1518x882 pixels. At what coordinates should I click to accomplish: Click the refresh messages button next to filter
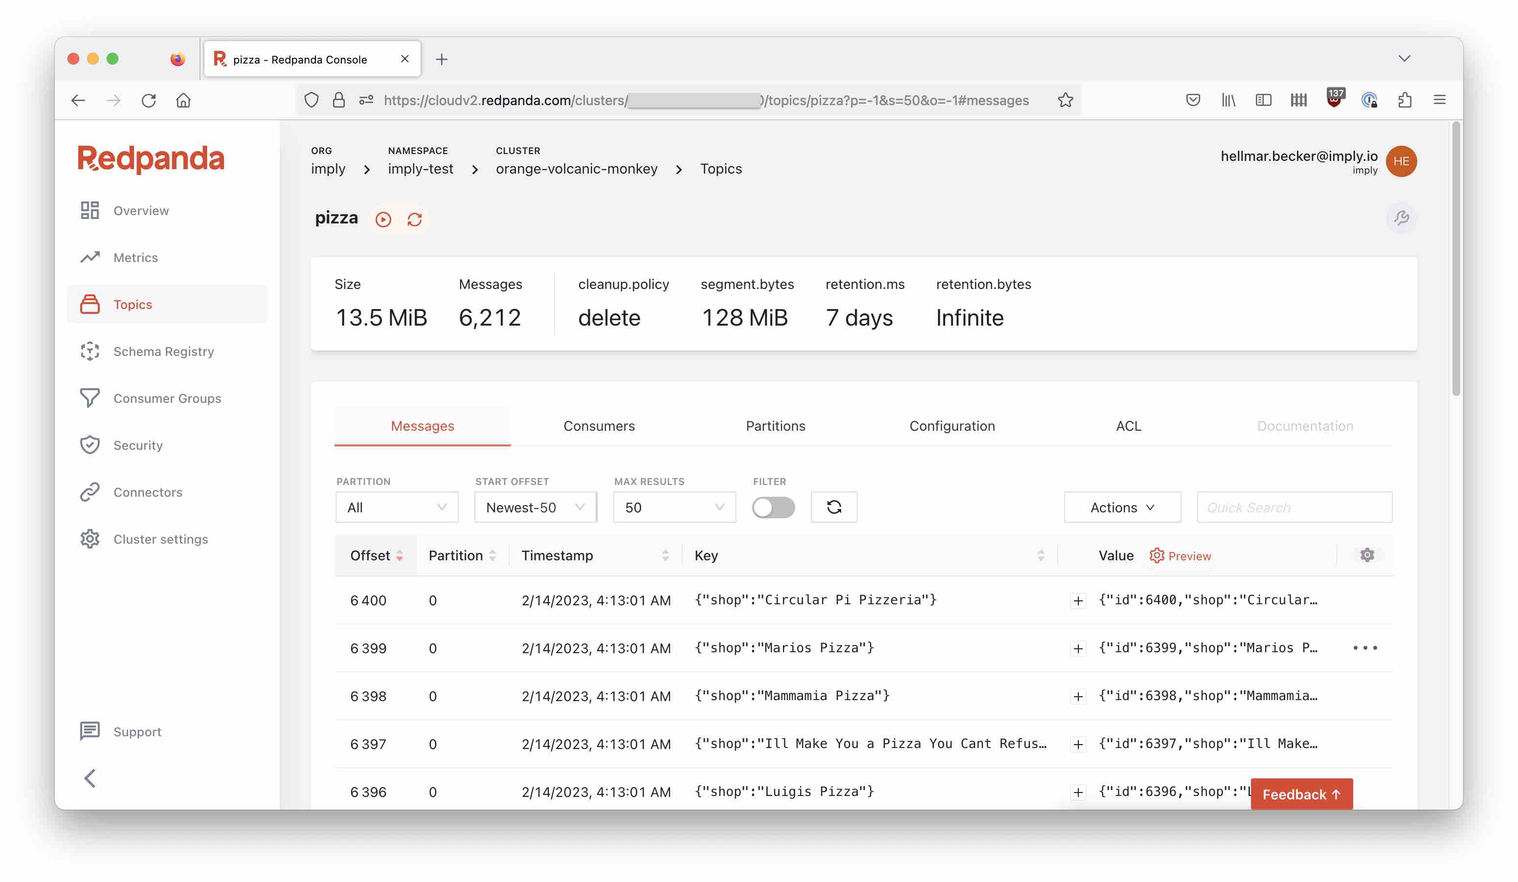834,507
